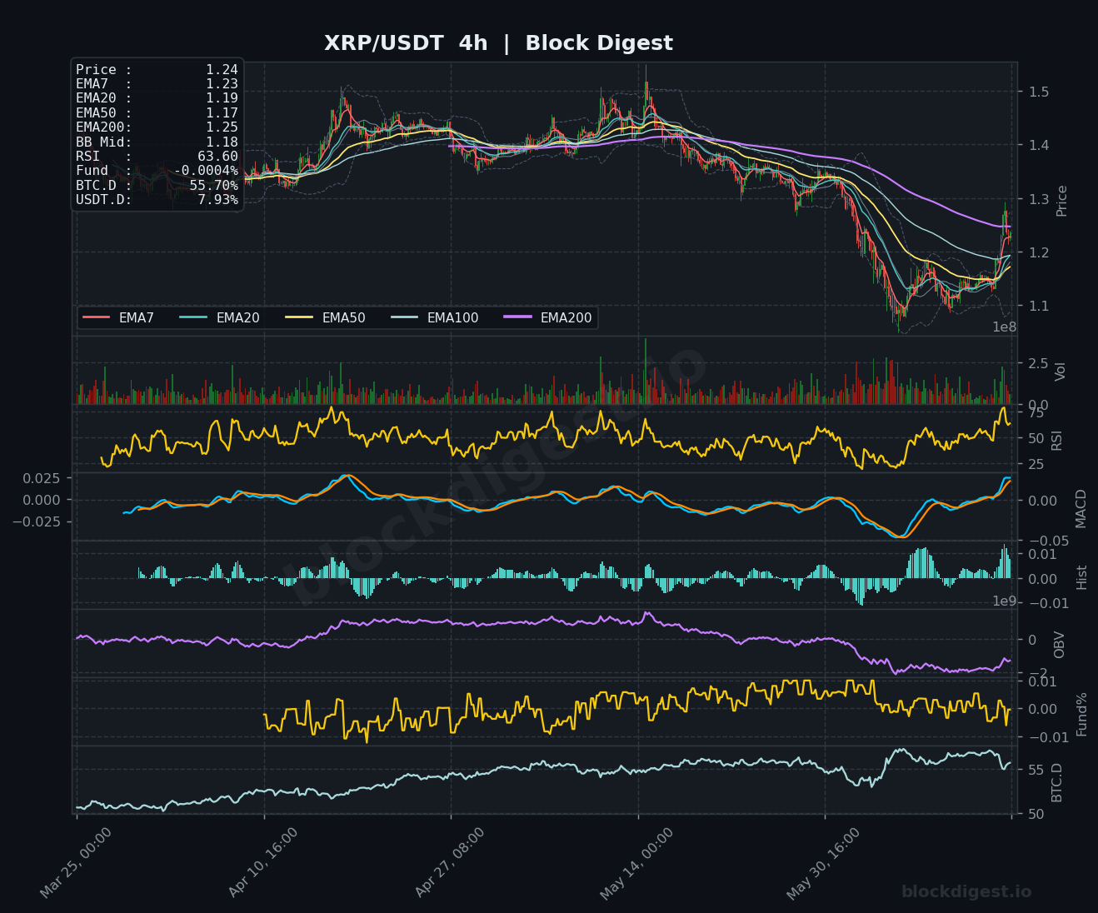Click the May 30, 16:00 date label
1098x913 pixels.
click(x=823, y=863)
